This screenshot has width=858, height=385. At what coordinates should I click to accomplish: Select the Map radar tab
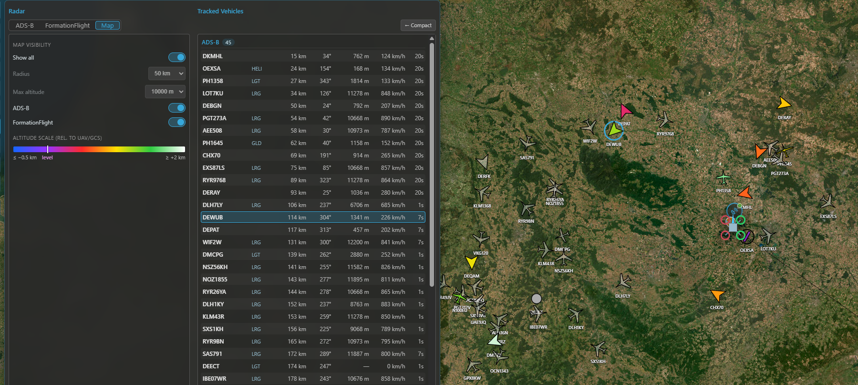pyautogui.click(x=107, y=25)
